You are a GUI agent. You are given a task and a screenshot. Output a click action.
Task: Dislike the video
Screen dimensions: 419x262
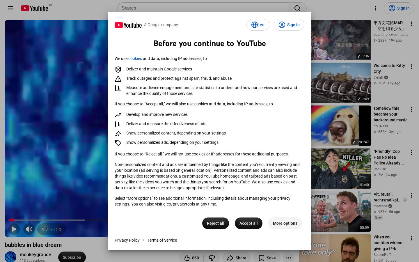[212, 258]
